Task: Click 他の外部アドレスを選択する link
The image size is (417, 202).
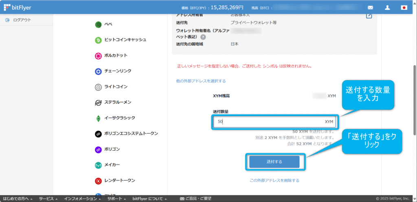Action: click(x=201, y=81)
